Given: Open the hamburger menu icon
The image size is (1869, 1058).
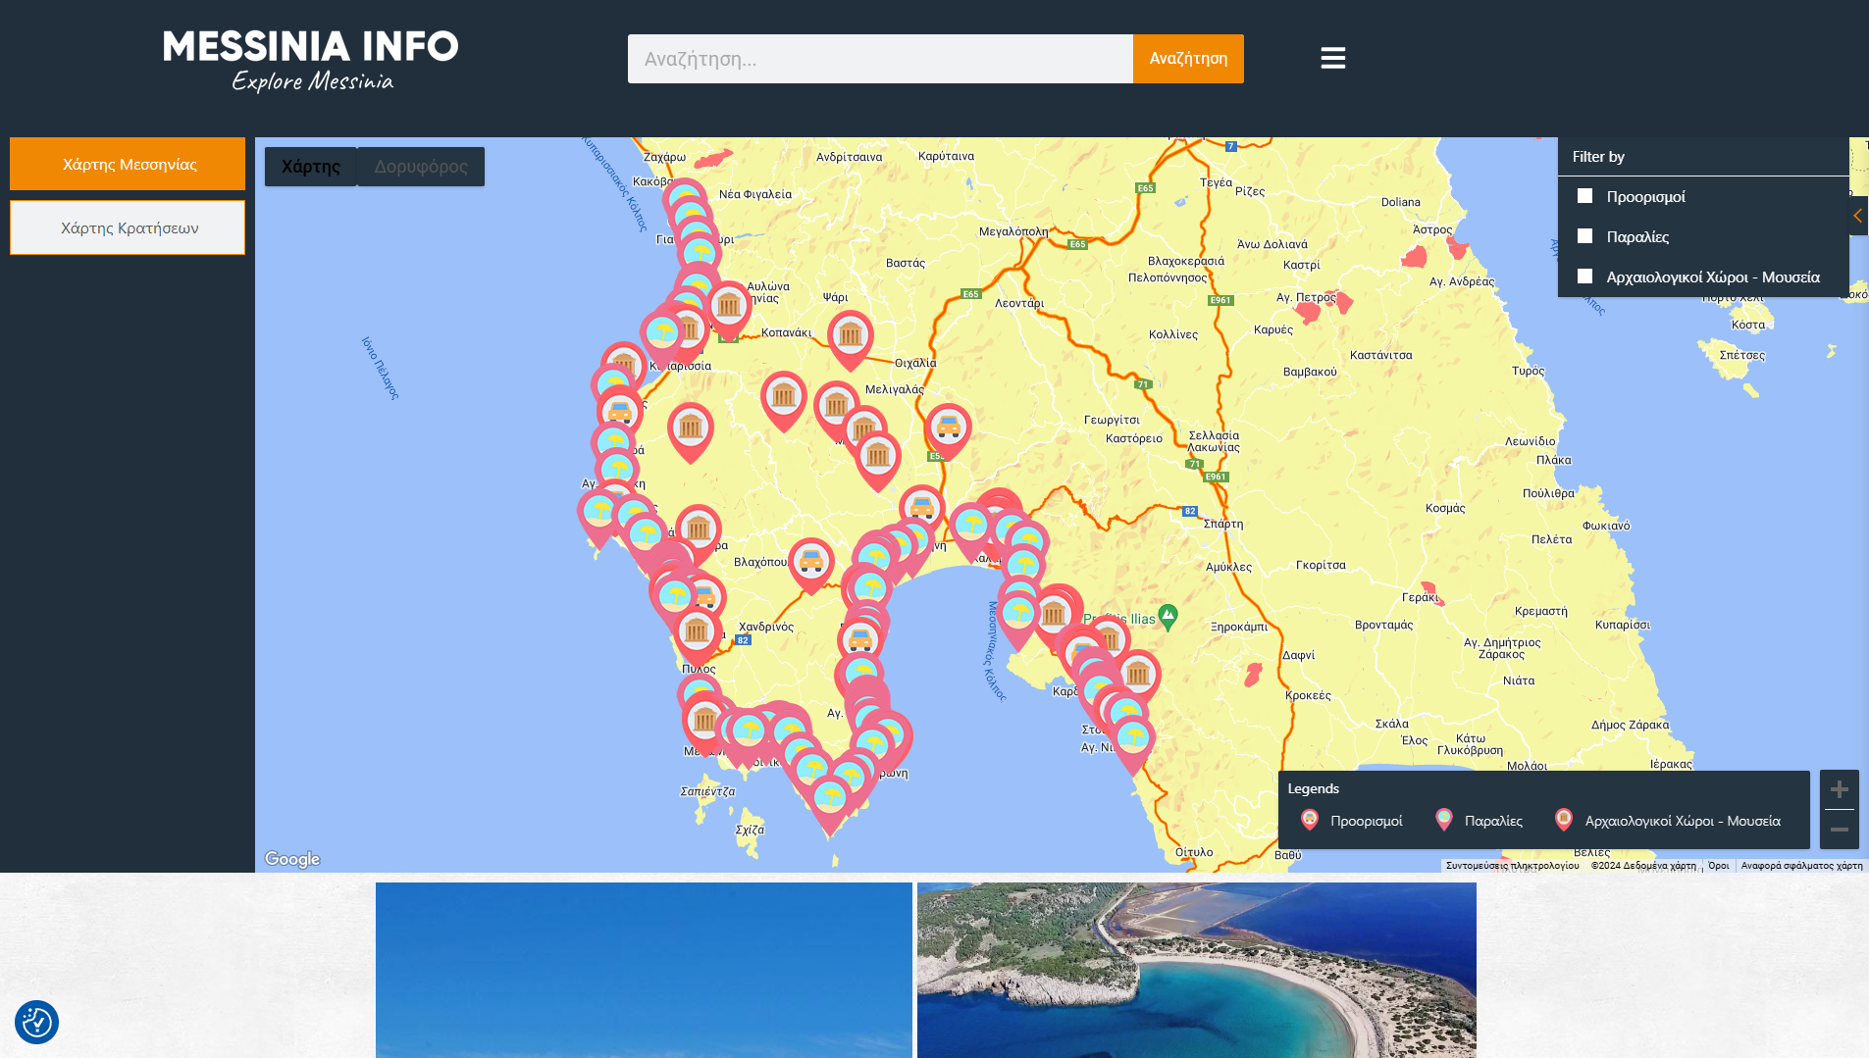Looking at the screenshot, I should pyautogui.click(x=1332, y=59).
